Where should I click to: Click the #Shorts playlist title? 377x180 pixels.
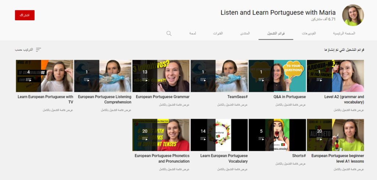click(x=299, y=156)
